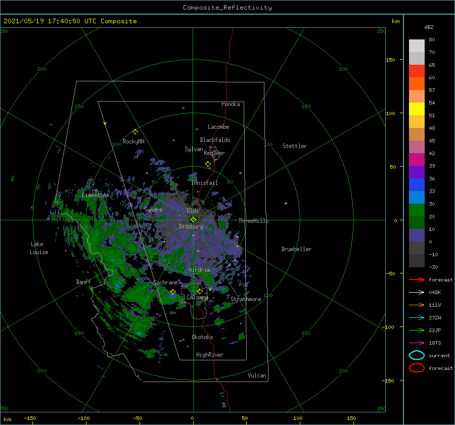Select the red 60-65 dBZ swatch
The image size is (455, 425).
coord(417,71)
